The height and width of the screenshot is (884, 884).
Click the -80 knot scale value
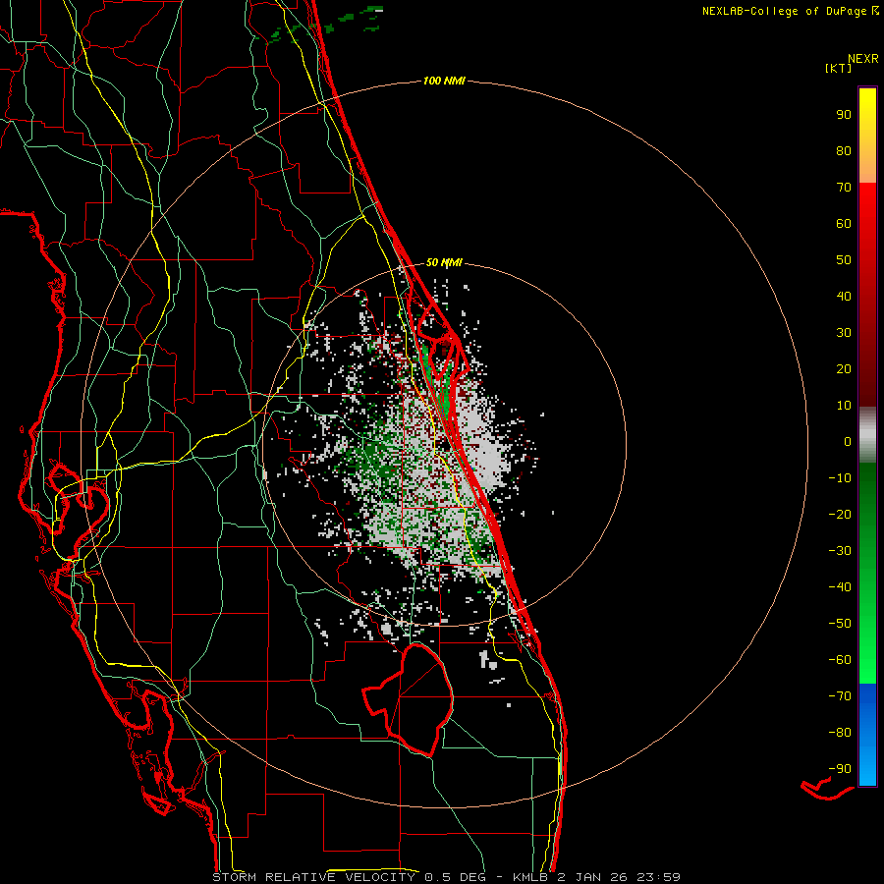pyautogui.click(x=840, y=733)
